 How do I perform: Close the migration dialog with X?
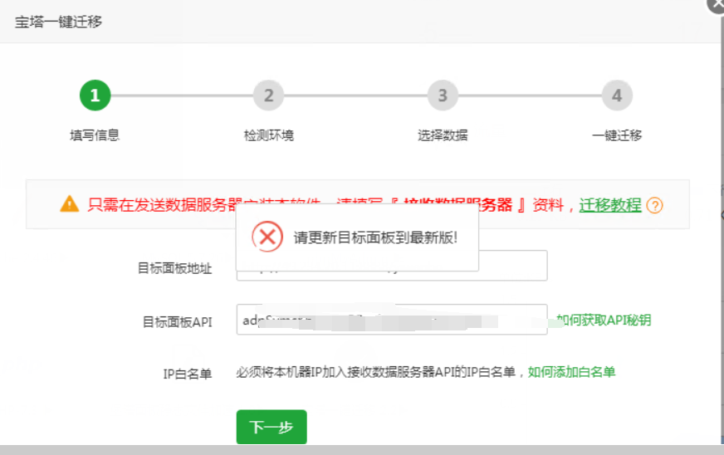pos(717,5)
